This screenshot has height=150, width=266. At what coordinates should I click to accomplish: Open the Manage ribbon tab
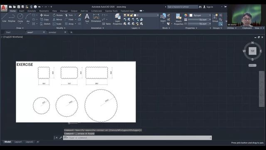pos(64,11)
